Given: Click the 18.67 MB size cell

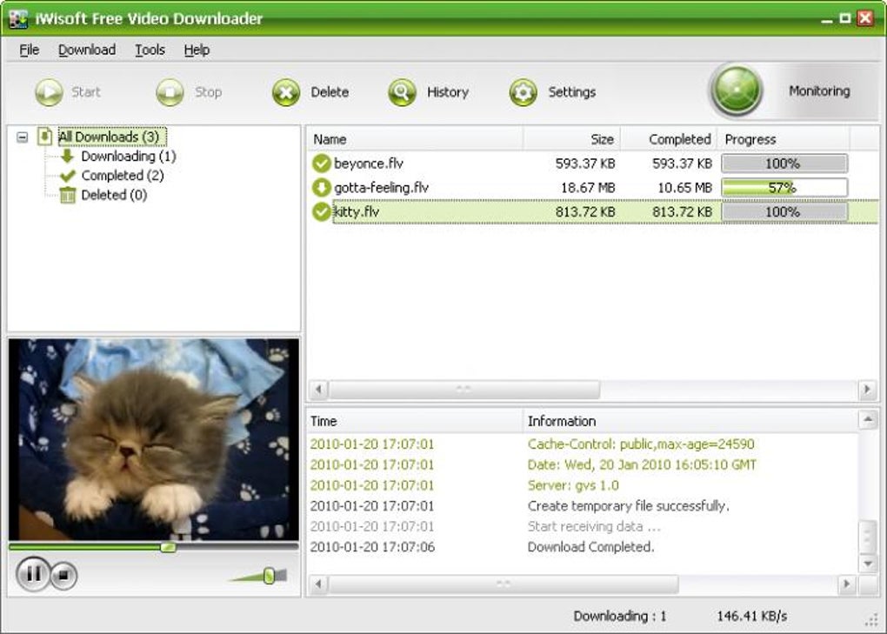Looking at the screenshot, I should [587, 188].
